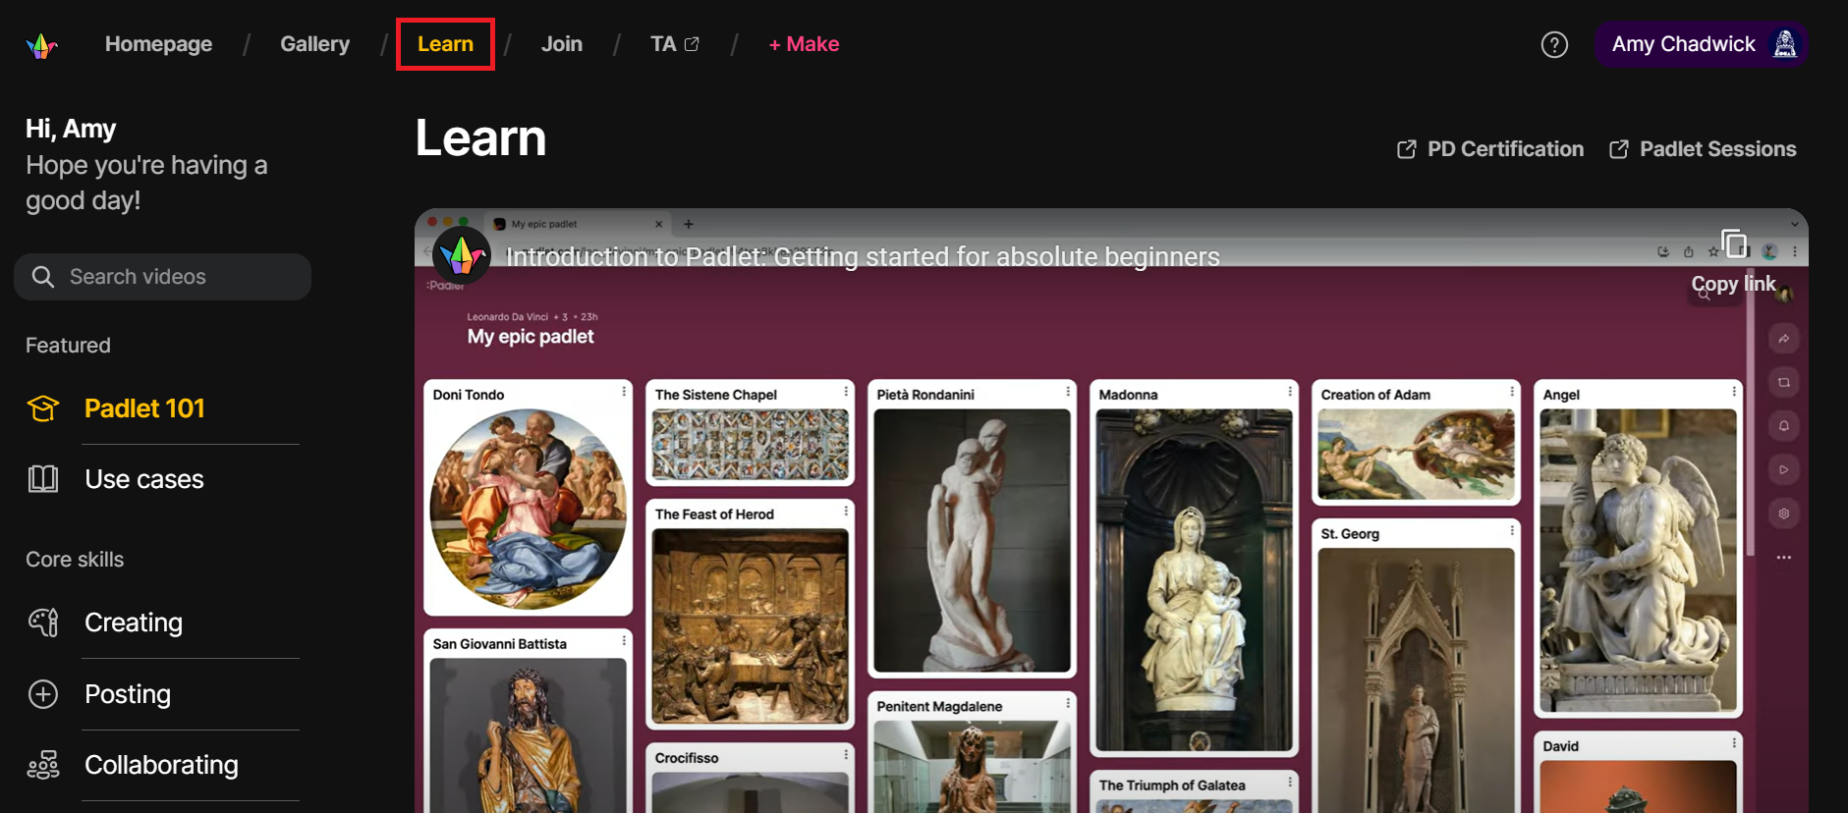The image size is (1848, 813).
Task: Click the graduation cap icon for Padlet 101
Action: pyautogui.click(x=43, y=408)
